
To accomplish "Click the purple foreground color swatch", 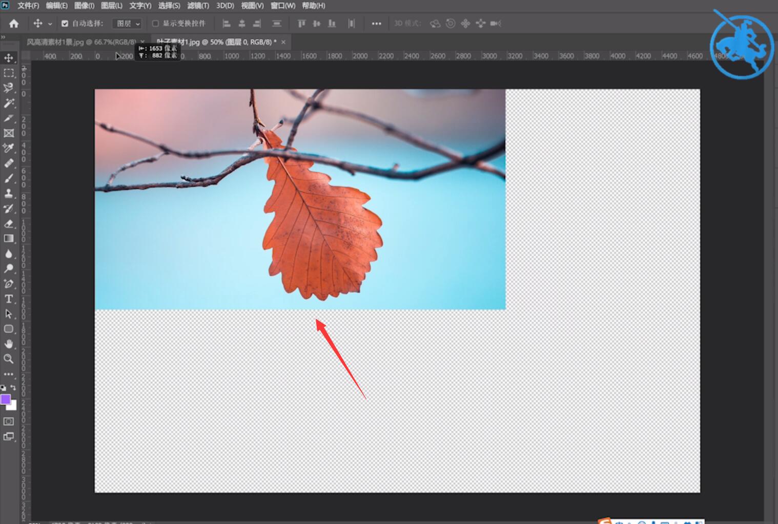I will pyautogui.click(x=5, y=400).
